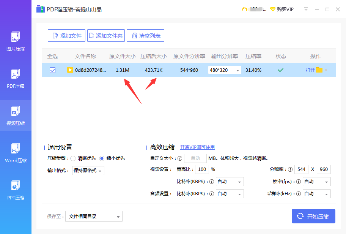Click the resolution height field 960

(324, 169)
